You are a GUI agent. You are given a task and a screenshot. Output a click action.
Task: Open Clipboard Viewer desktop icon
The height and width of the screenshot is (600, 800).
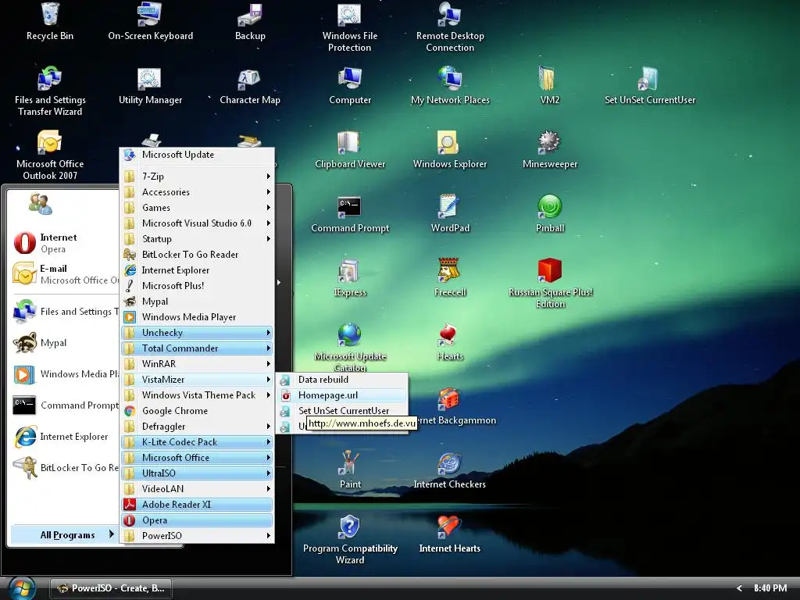350,149
